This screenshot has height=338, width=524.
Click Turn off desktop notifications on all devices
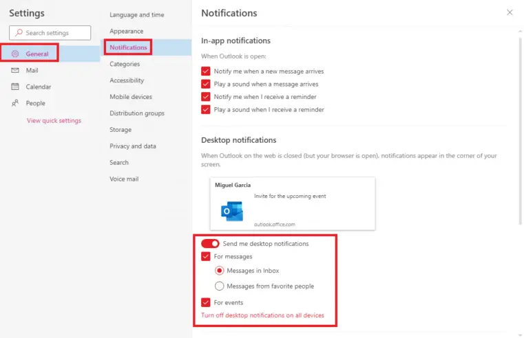(x=262, y=315)
